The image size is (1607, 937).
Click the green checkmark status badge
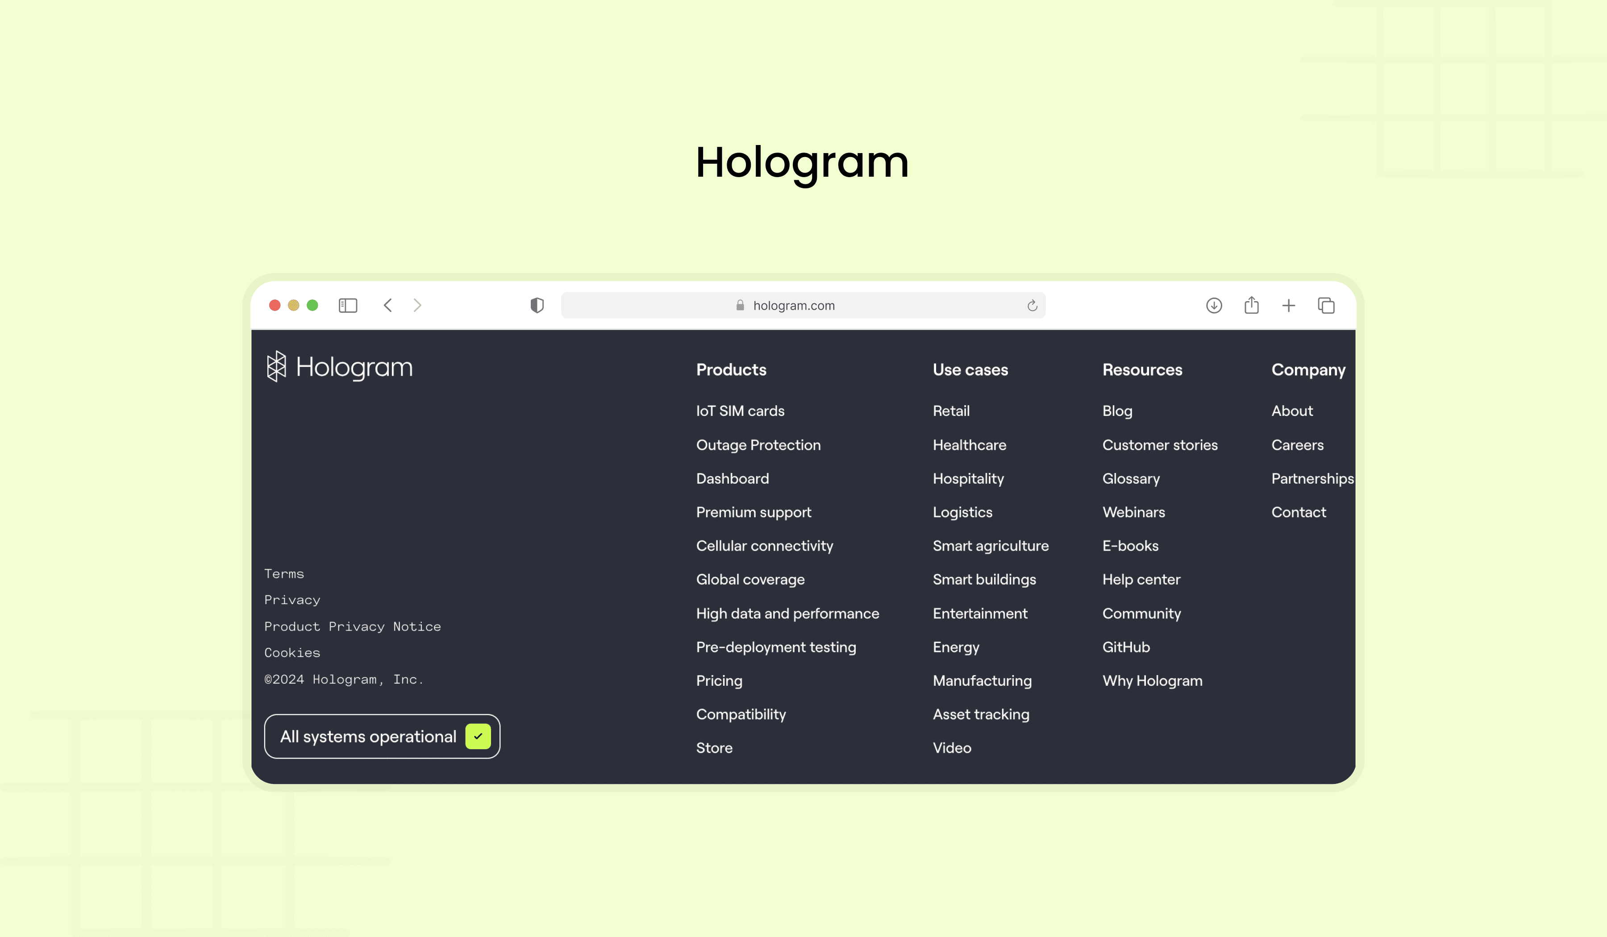478,736
